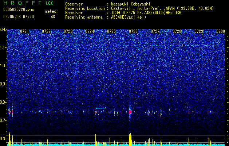Click the 0726 time marker

coord(133,31)
